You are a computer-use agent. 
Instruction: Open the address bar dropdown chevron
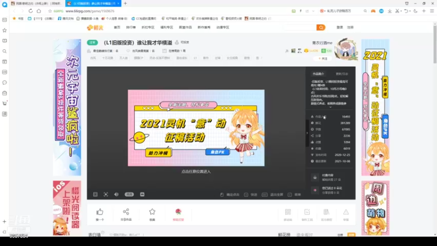313,11
